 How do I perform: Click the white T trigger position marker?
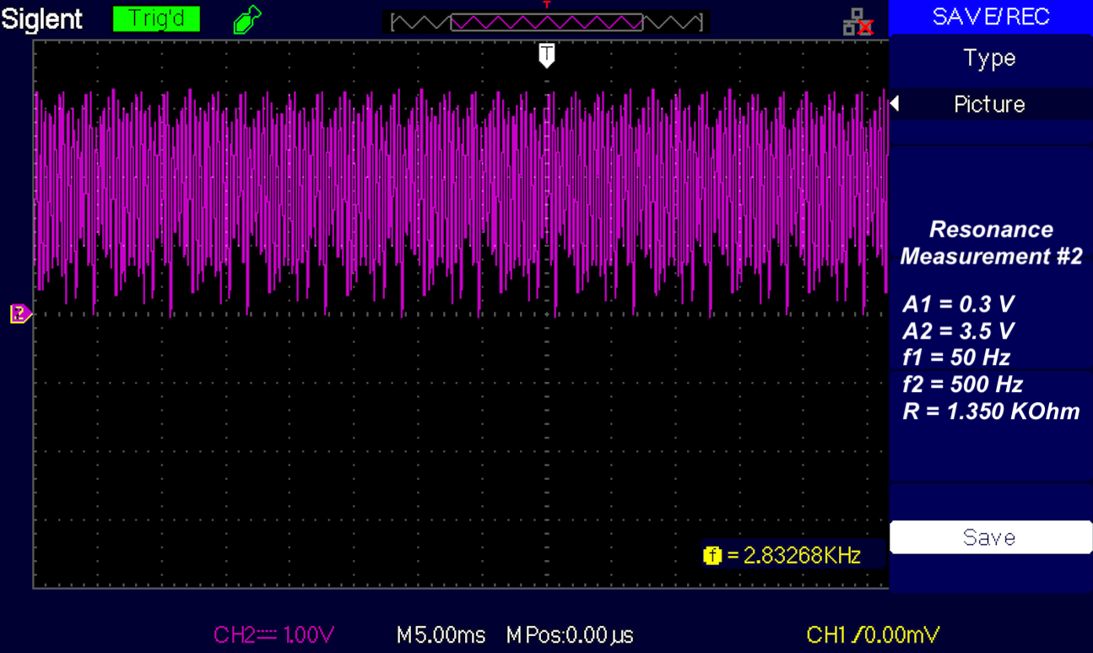547,56
